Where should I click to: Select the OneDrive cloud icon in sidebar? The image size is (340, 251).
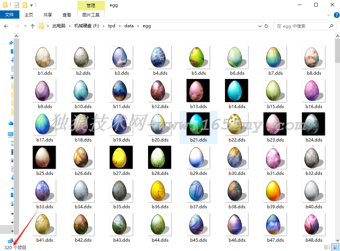pos(11,123)
